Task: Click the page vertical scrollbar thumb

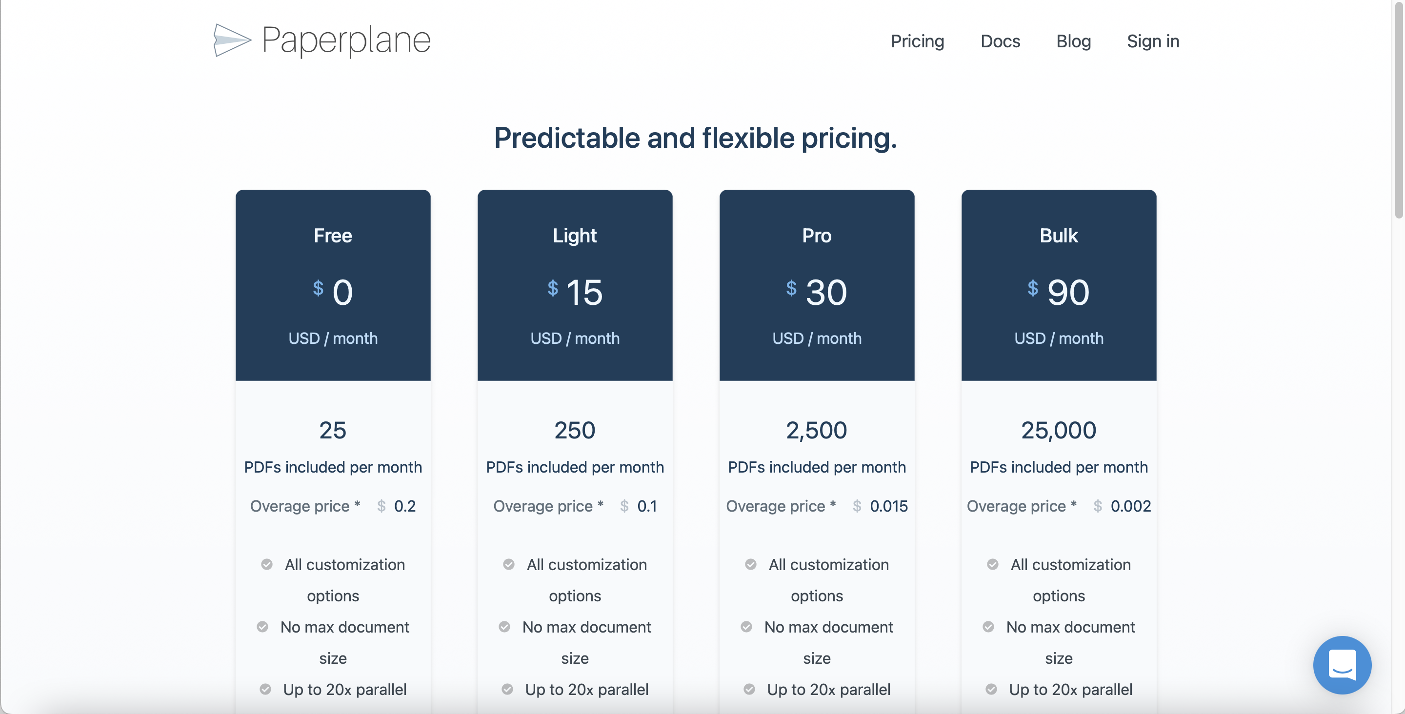Action: click(x=1399, y=109)
